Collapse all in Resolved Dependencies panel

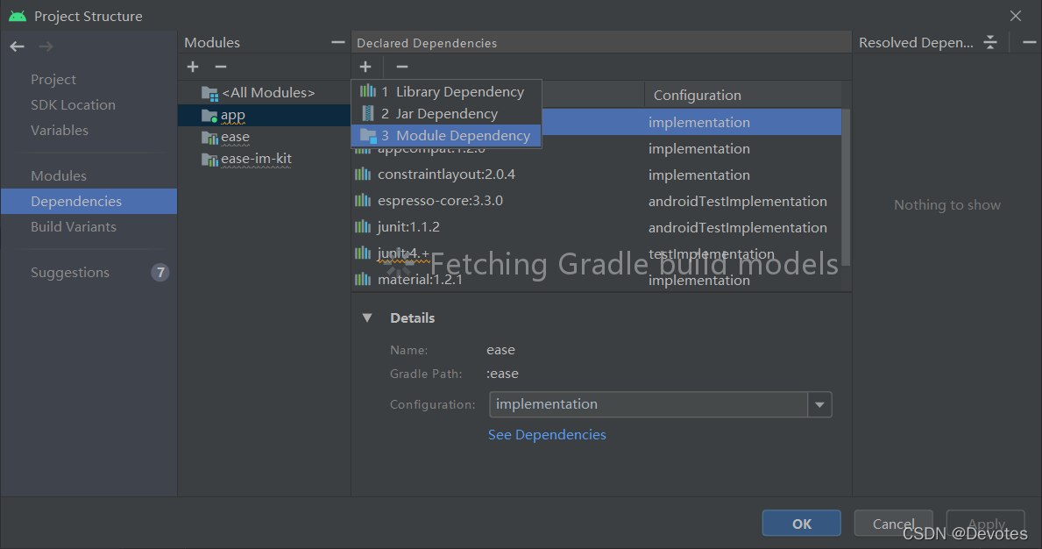(990, 43)
